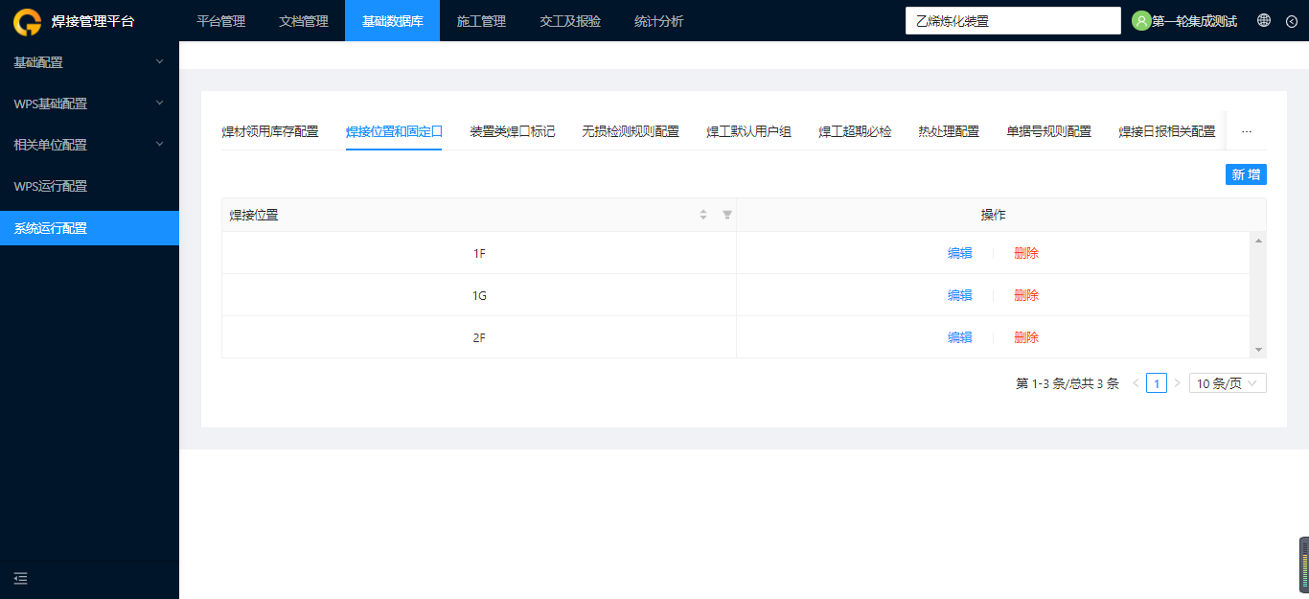Select the WPS运行配置 sidebar item
Screen dimensions: 1309x599
point(89,186)
